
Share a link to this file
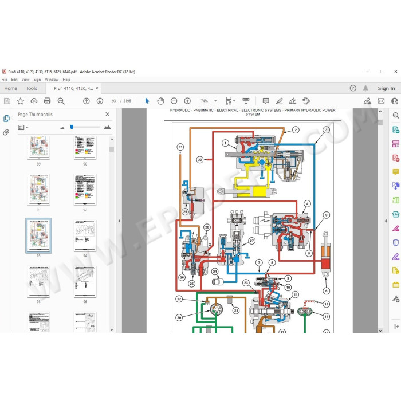tap(368, 101)
